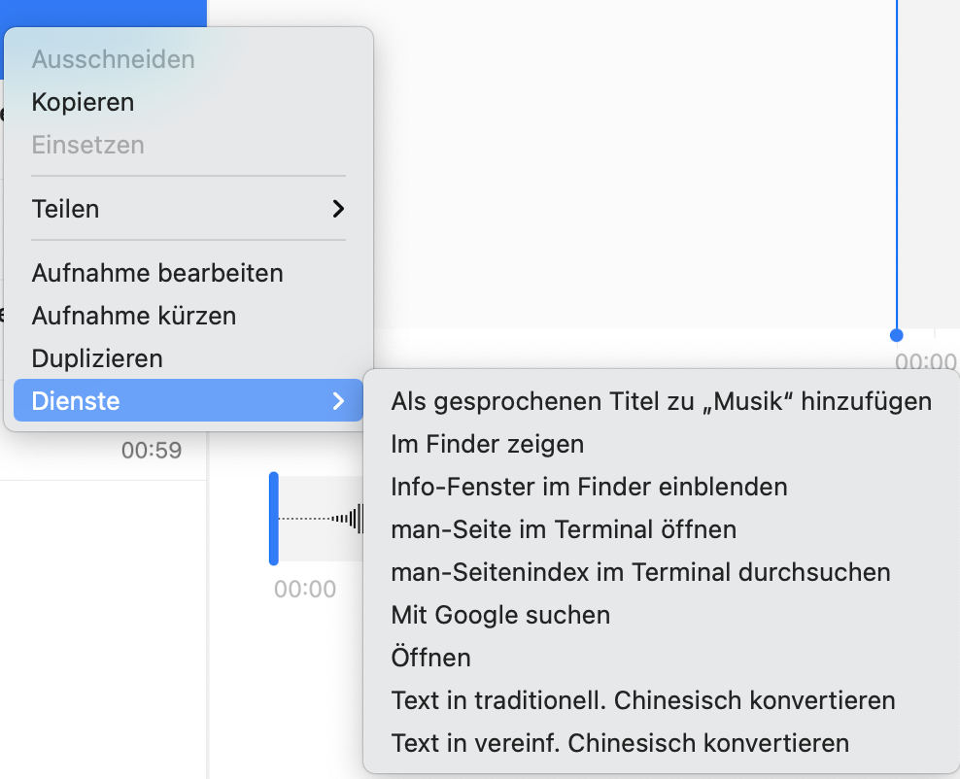Choose Kopieren from the context menu

click(x=83, y=102)
